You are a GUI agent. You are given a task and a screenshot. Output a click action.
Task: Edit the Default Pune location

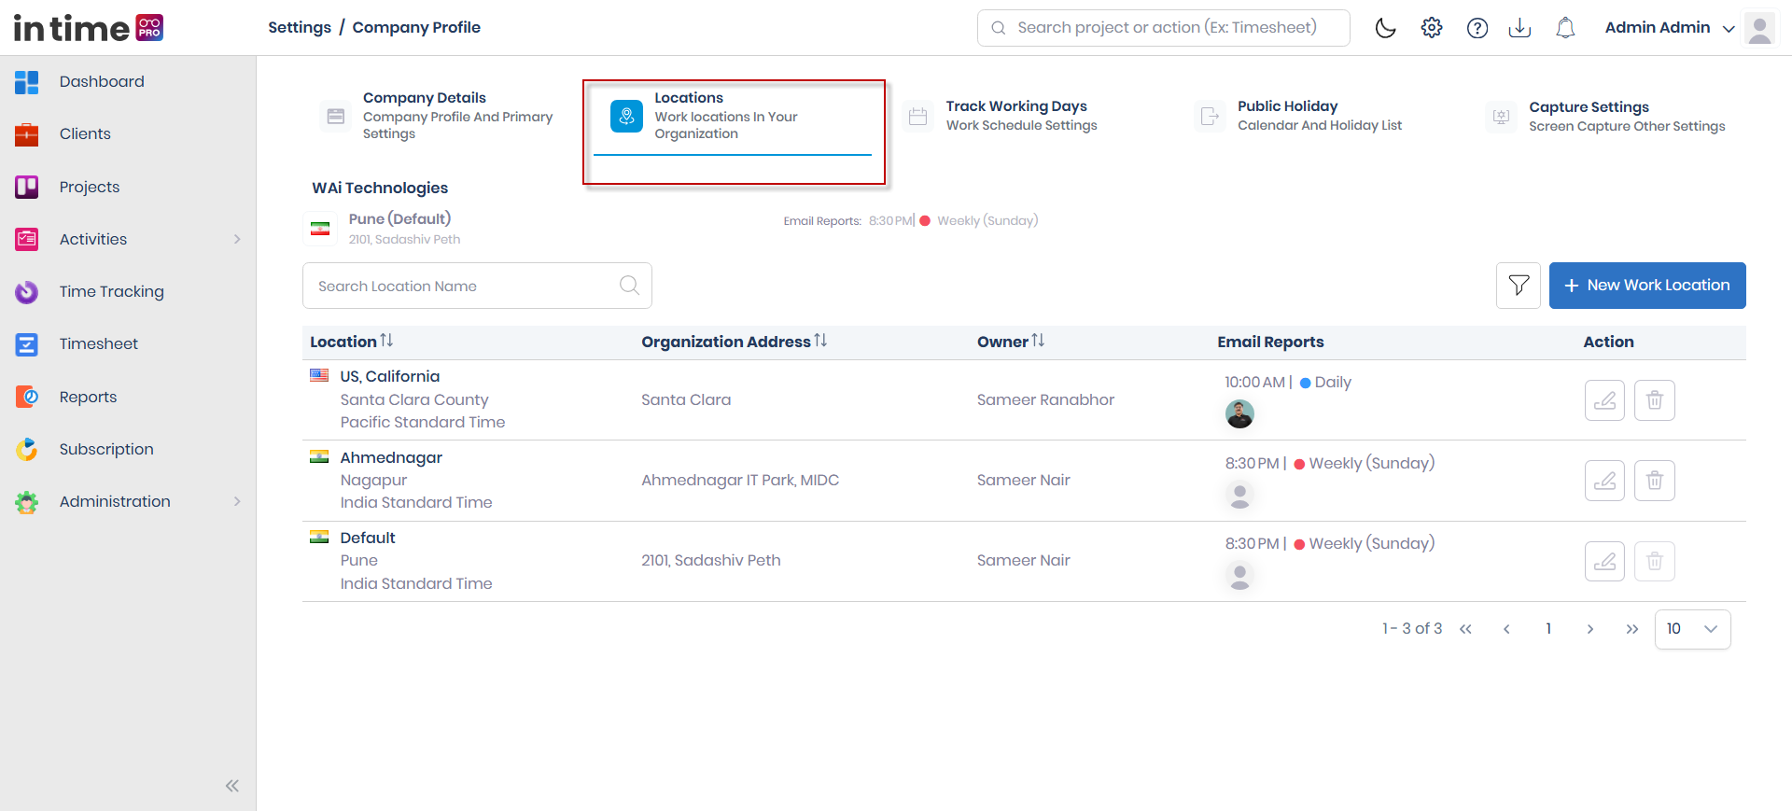(x=1605, y=562)
